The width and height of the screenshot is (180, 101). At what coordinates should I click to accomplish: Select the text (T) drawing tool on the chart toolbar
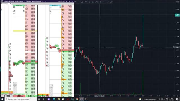pyautogui.click(x=89, y=2)
